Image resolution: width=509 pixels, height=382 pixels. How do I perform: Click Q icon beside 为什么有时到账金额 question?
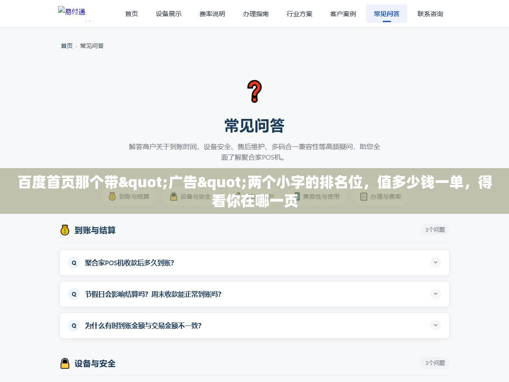pos(74,326)
